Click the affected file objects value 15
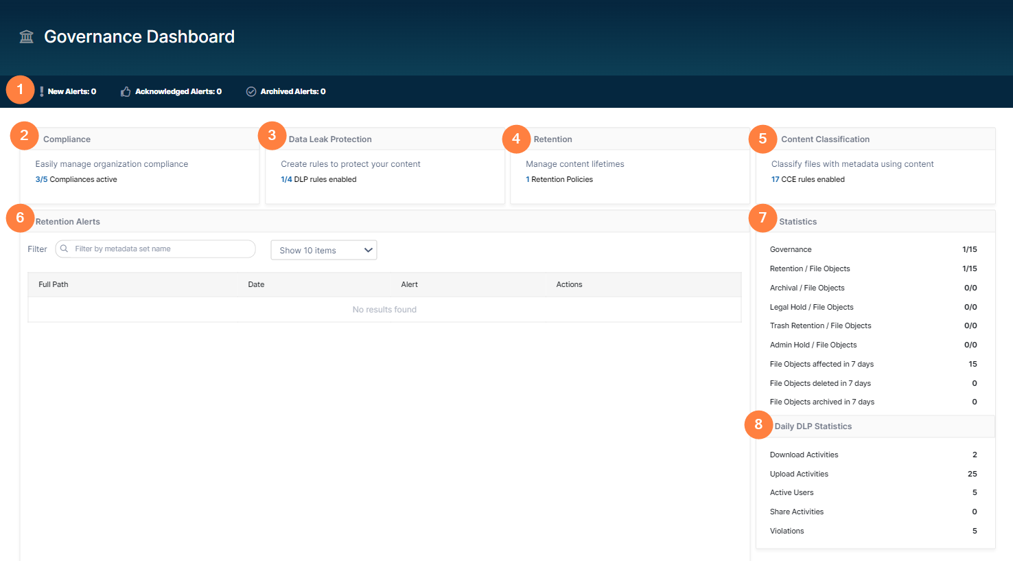This screenshot has height=561, width=1013. [973, 364]
